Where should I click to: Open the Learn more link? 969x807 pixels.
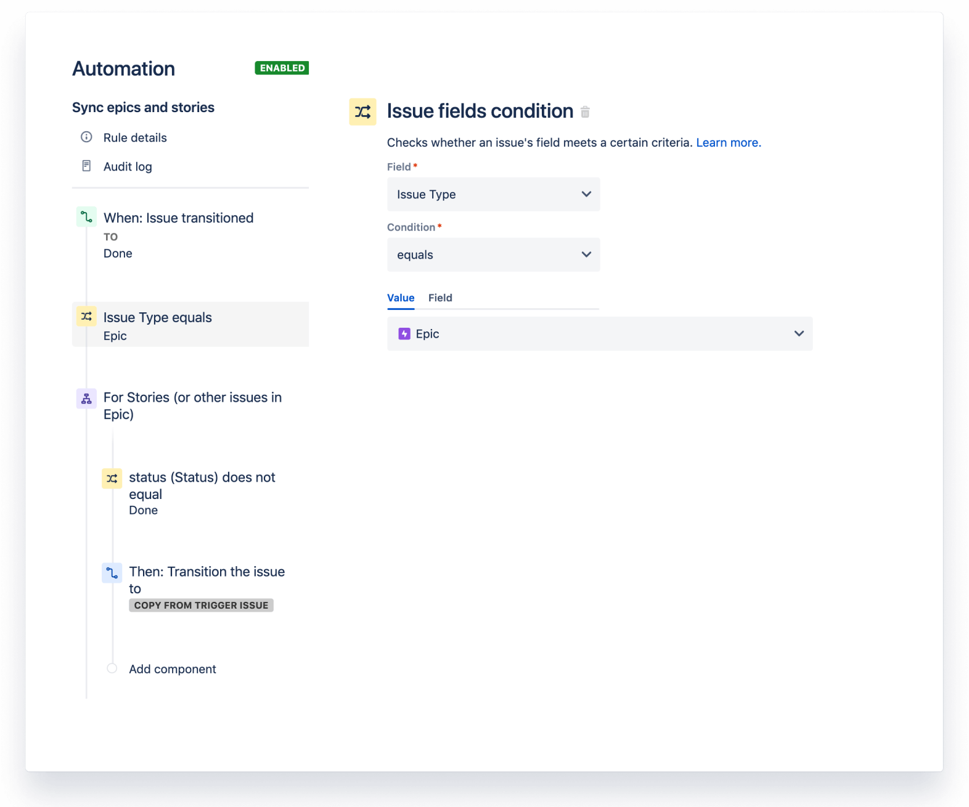pyautogui.click(x=729, y=143)
